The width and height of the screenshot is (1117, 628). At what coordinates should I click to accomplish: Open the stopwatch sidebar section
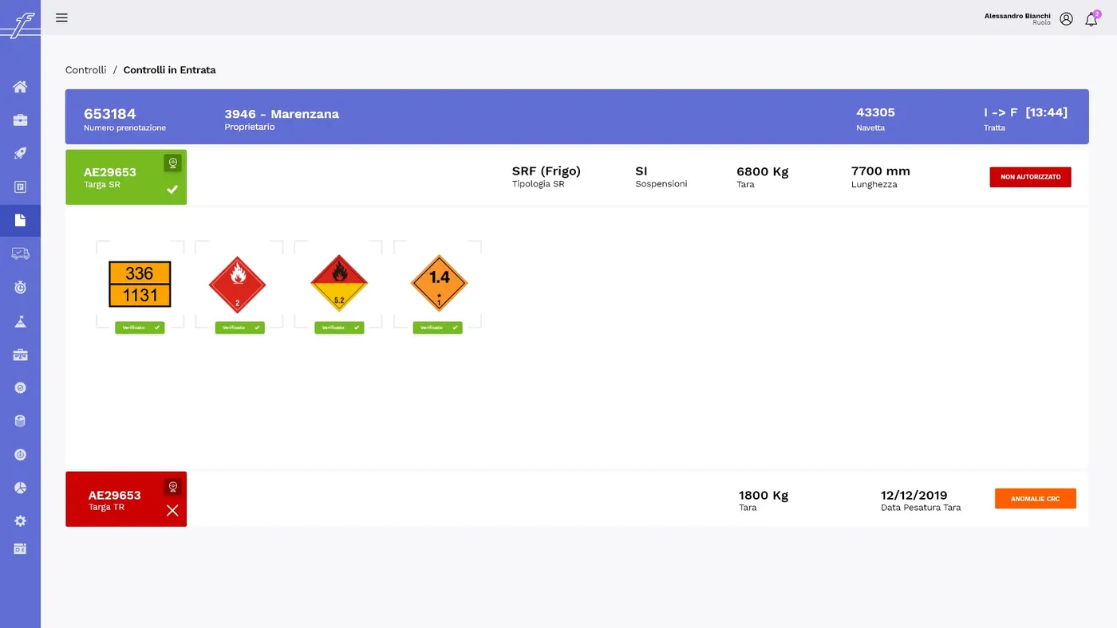[20, 288]
